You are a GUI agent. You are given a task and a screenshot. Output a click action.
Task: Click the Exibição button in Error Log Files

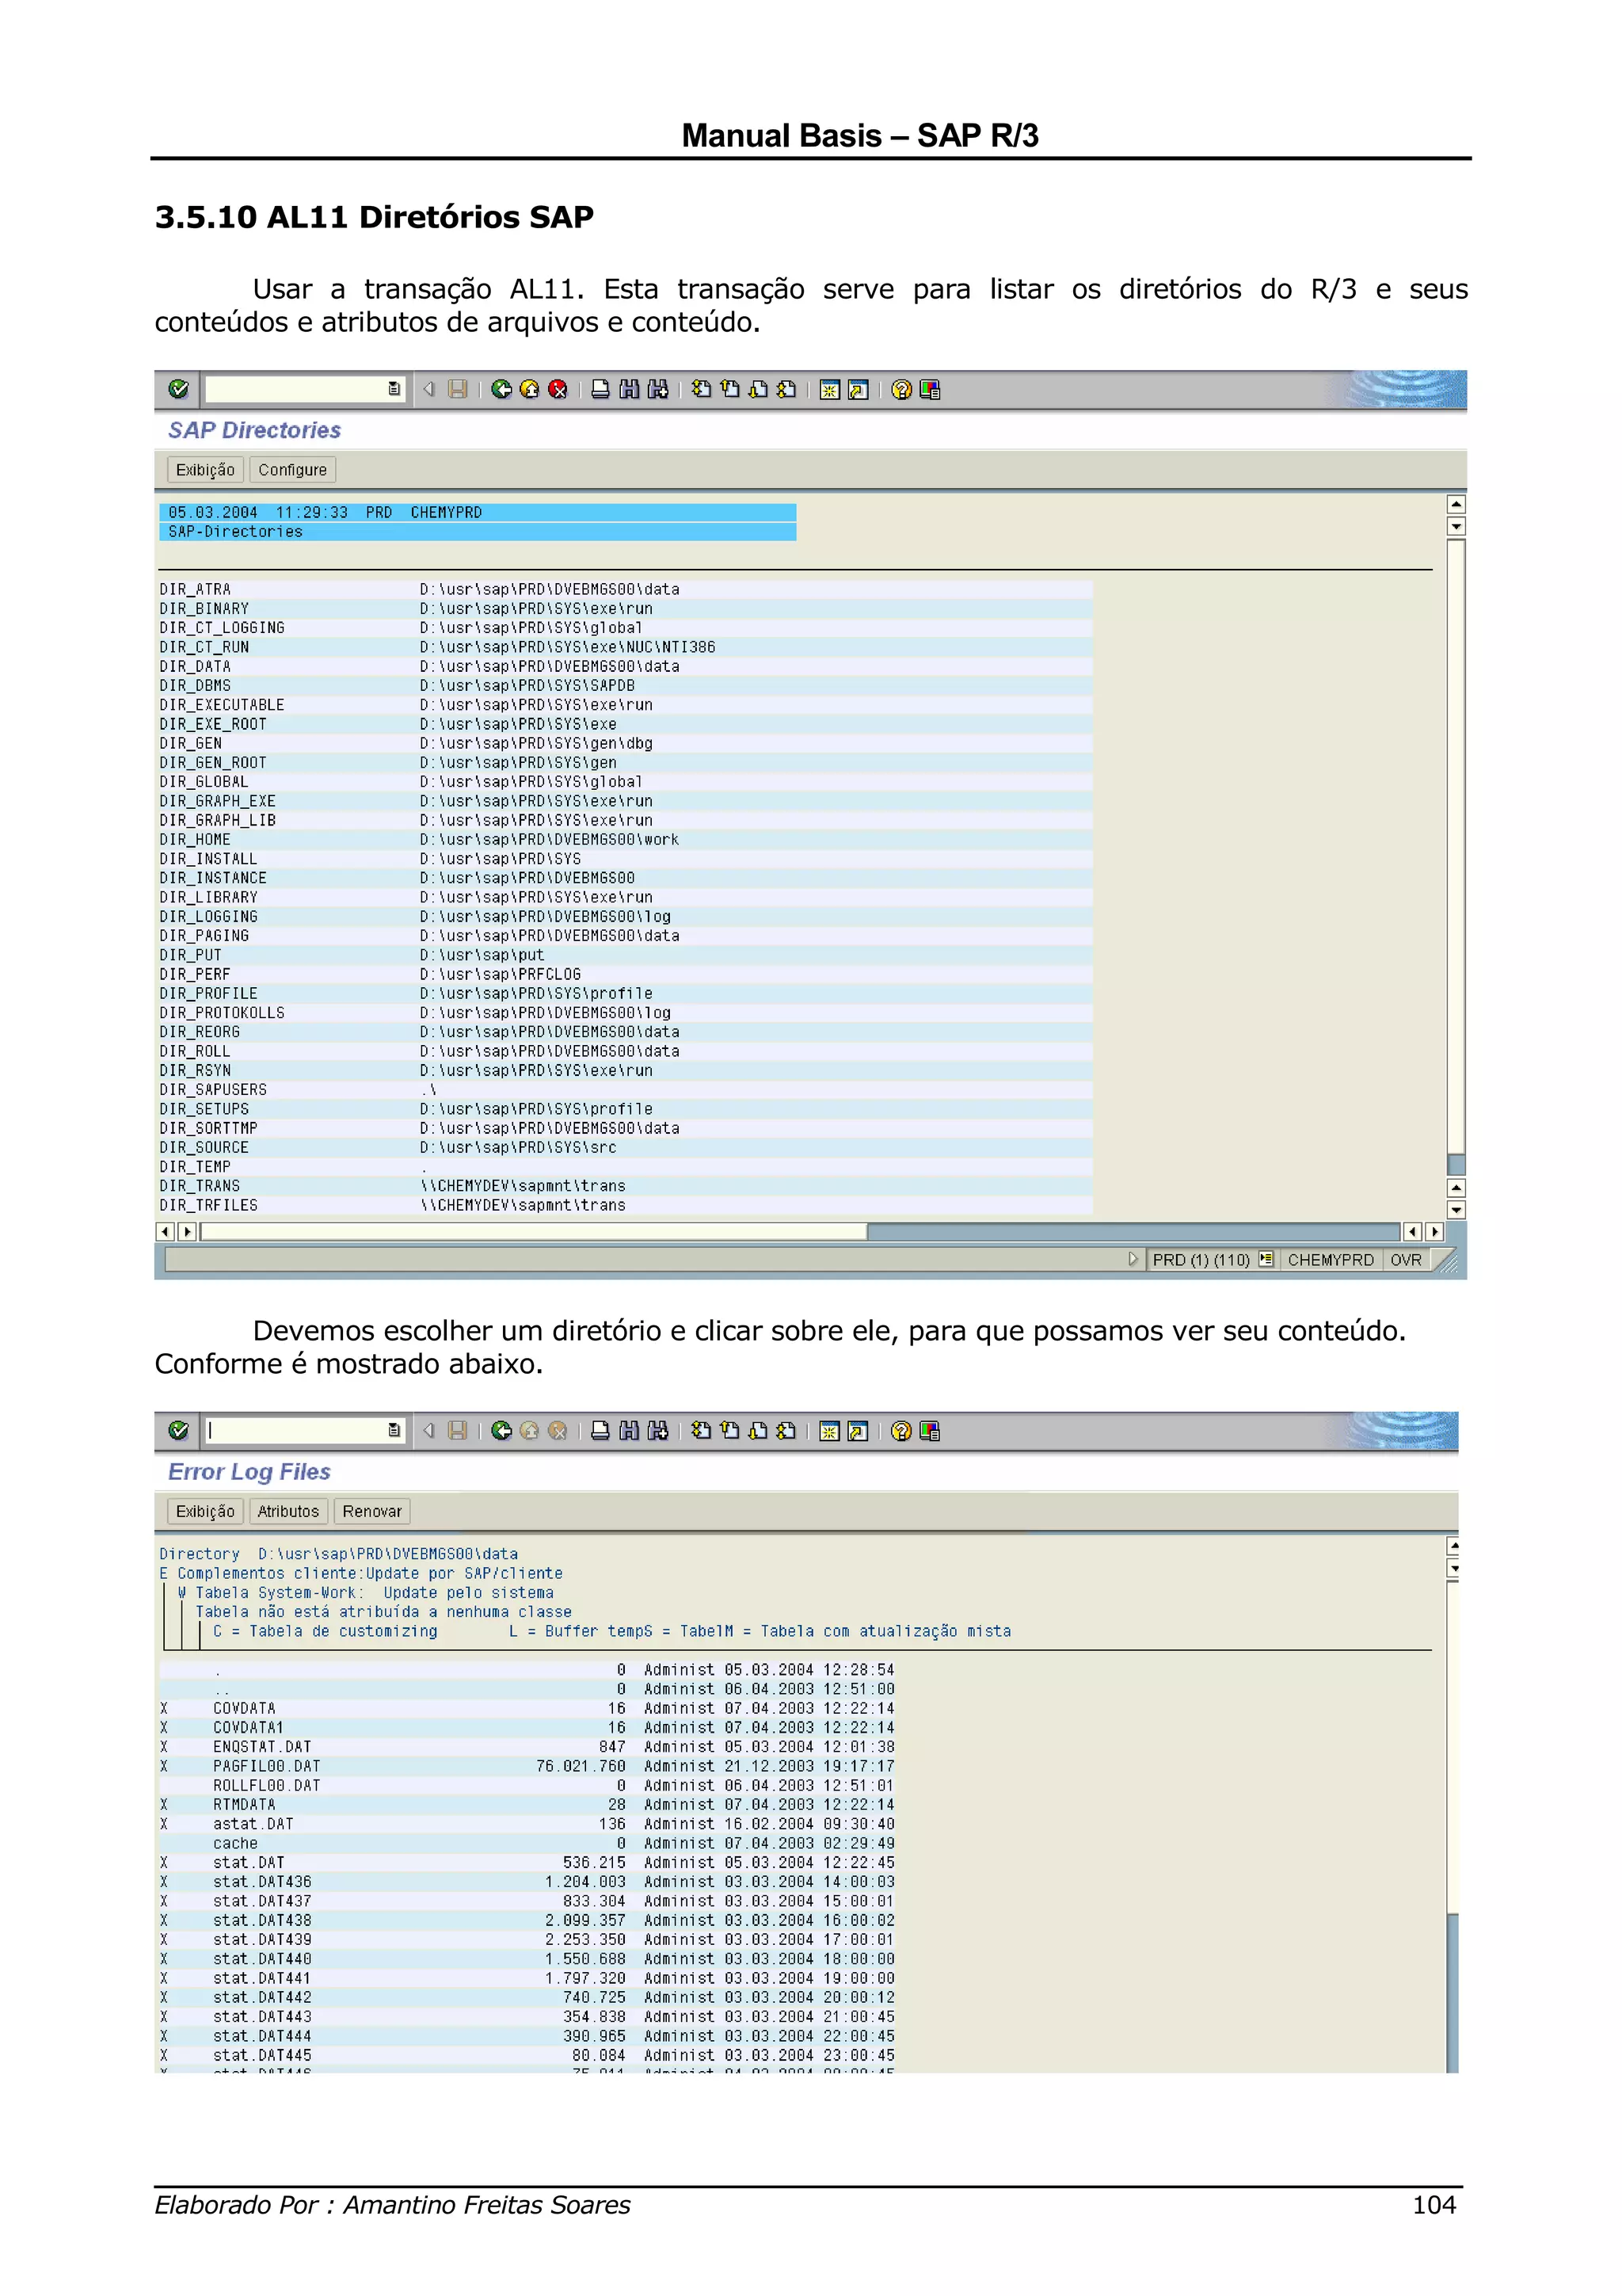coord(205,1511)
